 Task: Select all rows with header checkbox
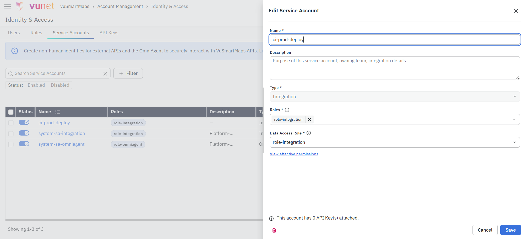pyautogui.click(x=11, y=112)
